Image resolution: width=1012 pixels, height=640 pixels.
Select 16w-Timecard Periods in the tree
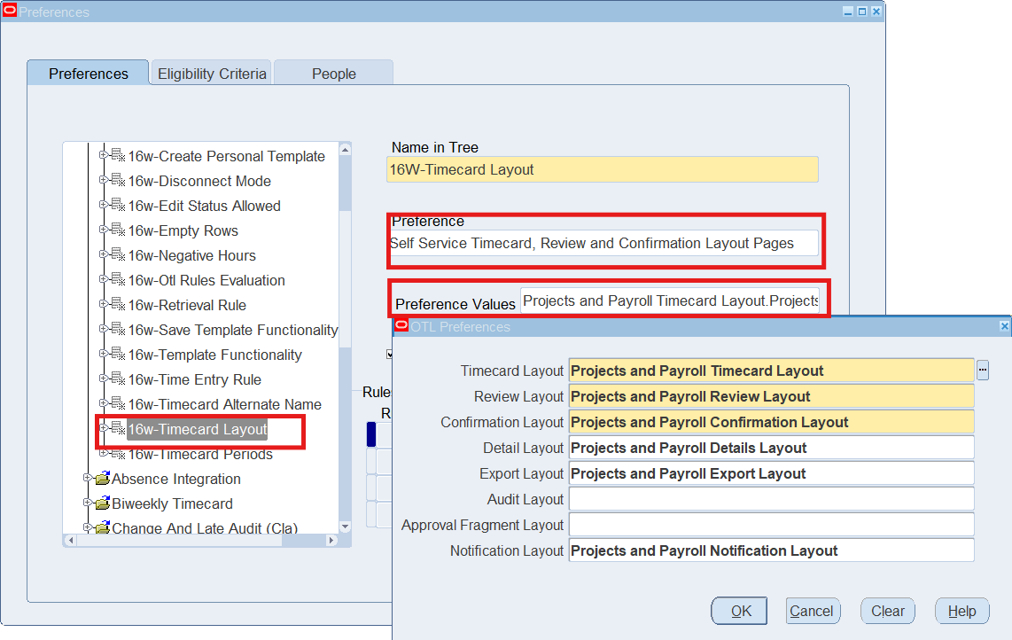tap(200, 454)
